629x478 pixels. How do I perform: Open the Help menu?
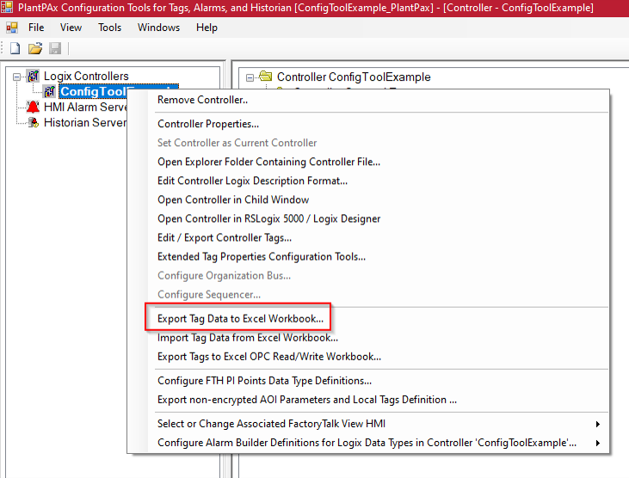coord(207,28)
